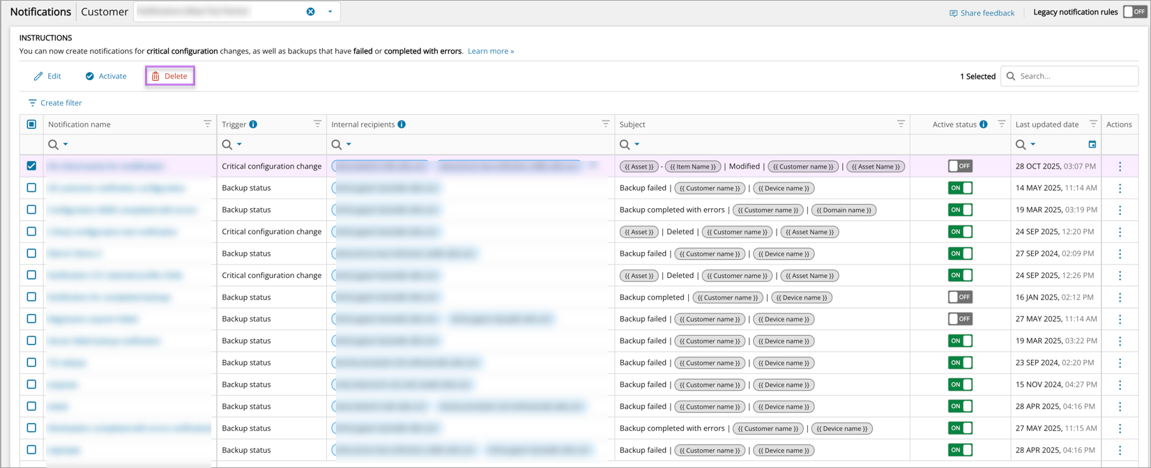Toggle Legacy notification rules switch
The height and width of the screenshot is (468, 1151).
[1134, 12]
